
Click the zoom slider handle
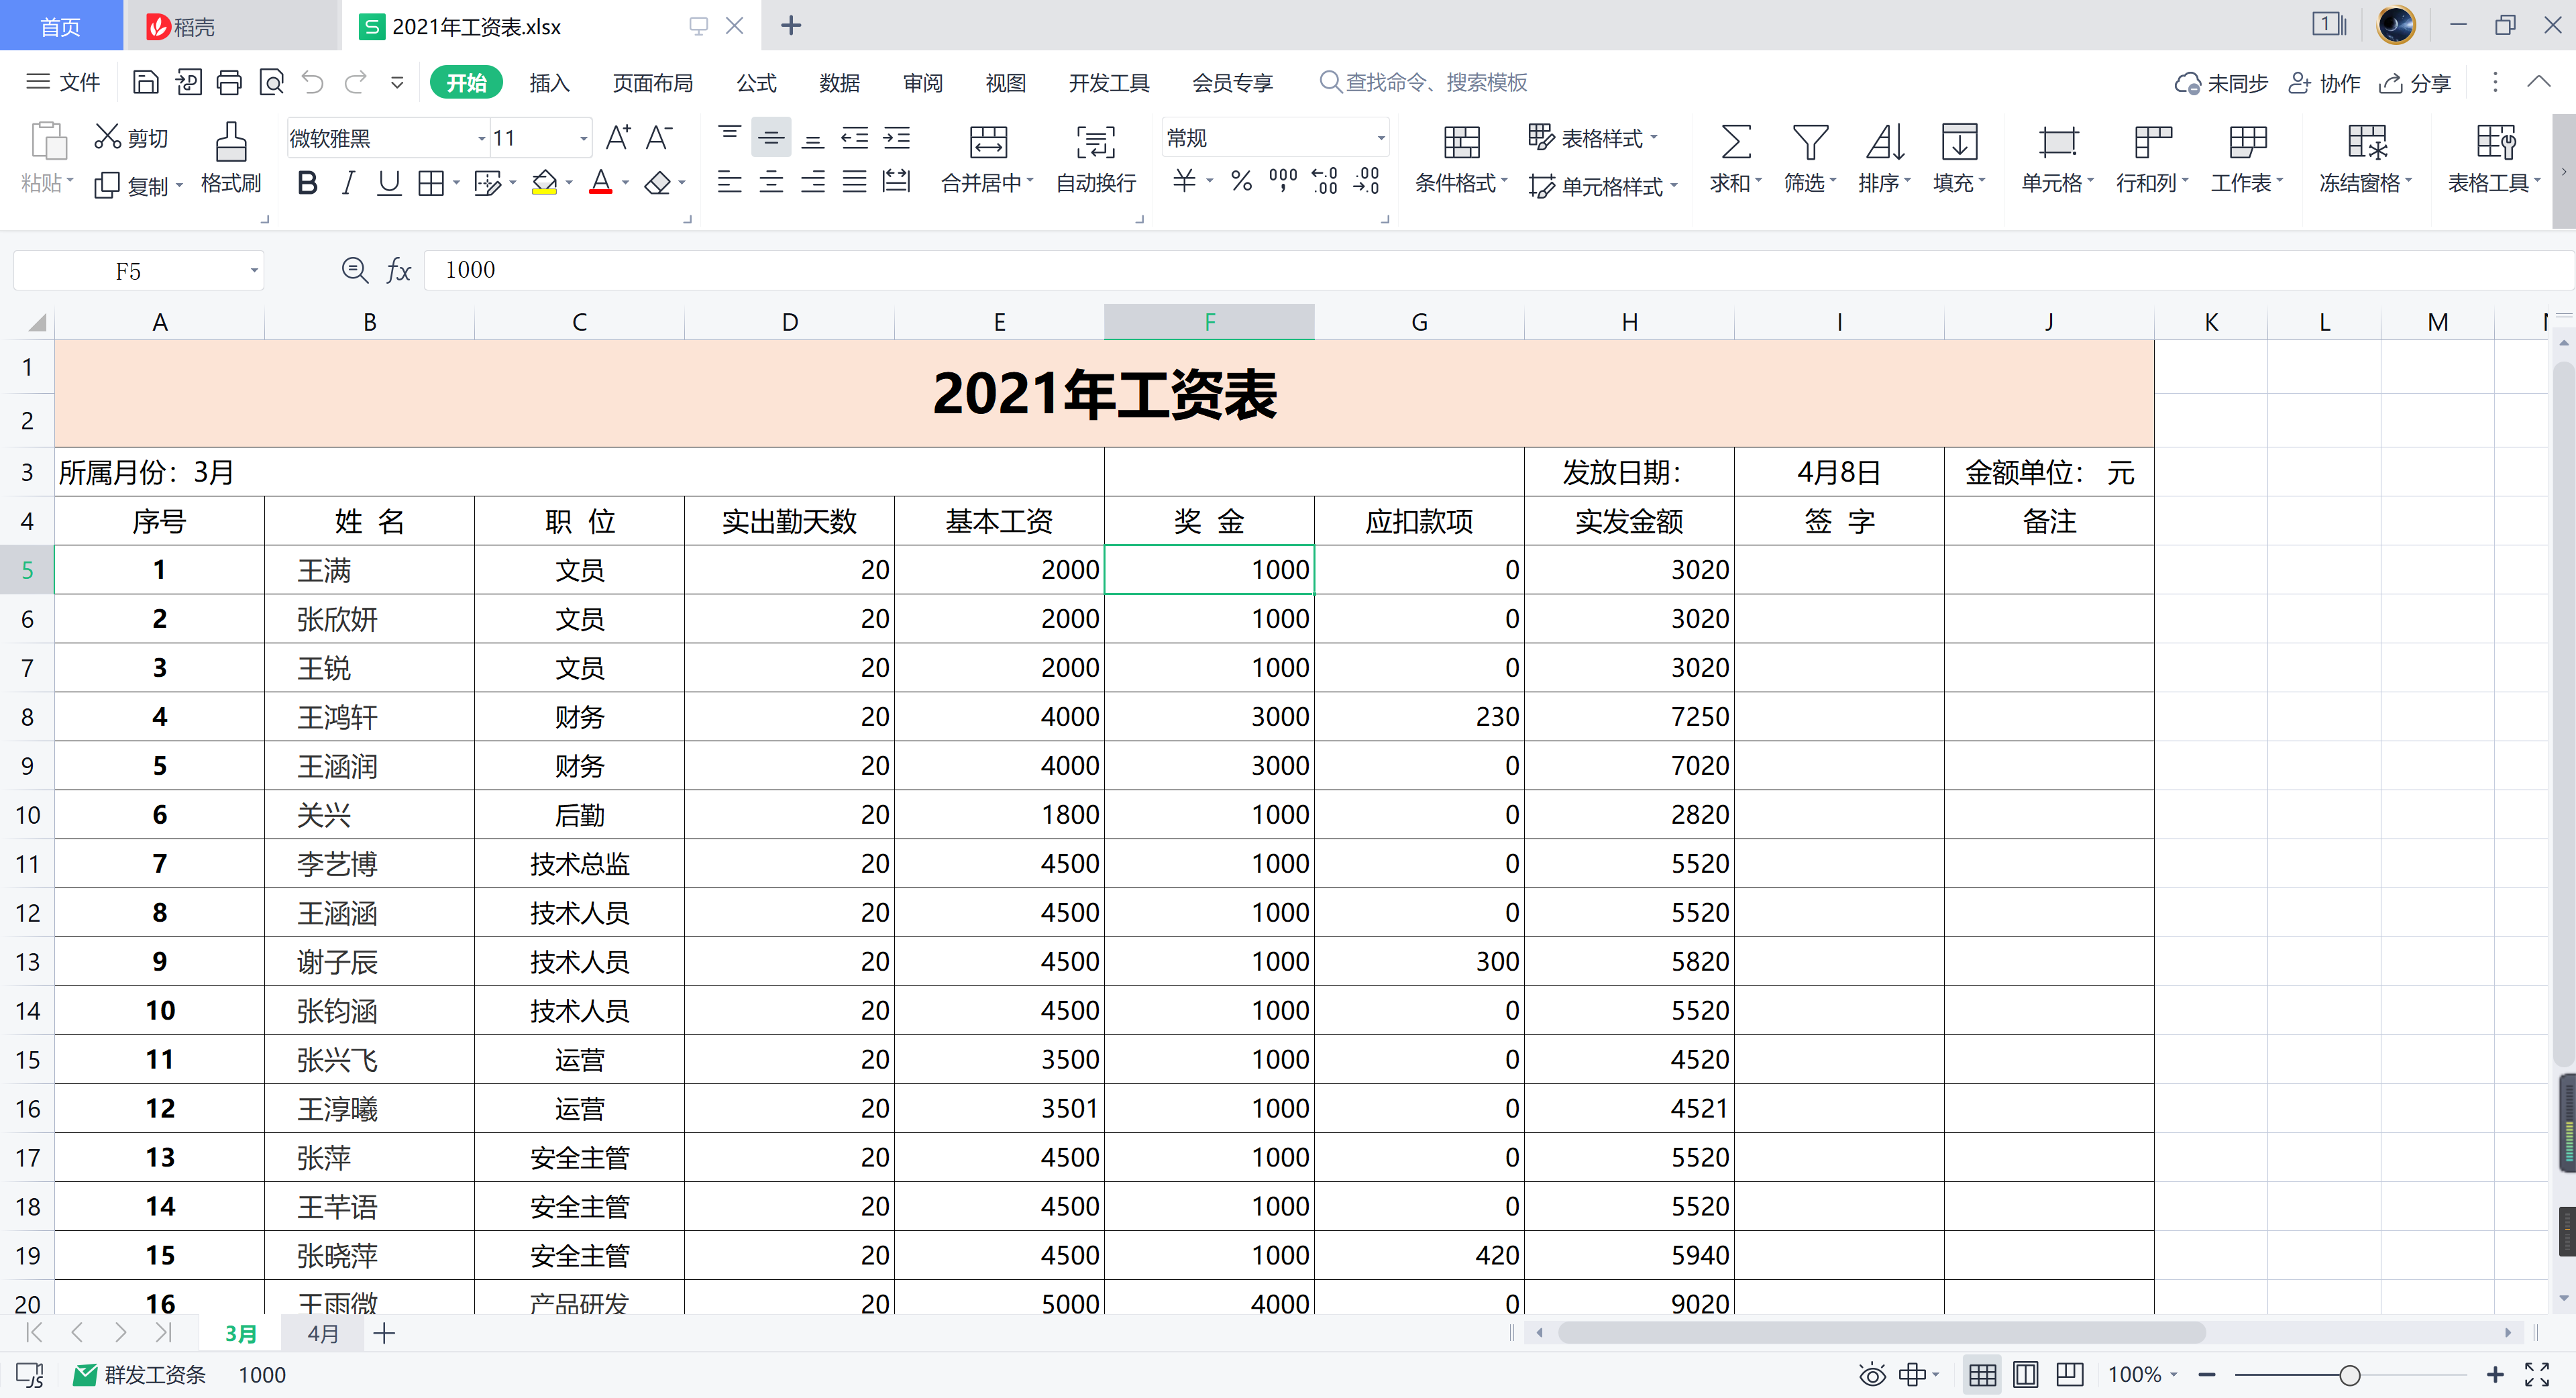point(2350,1375)
